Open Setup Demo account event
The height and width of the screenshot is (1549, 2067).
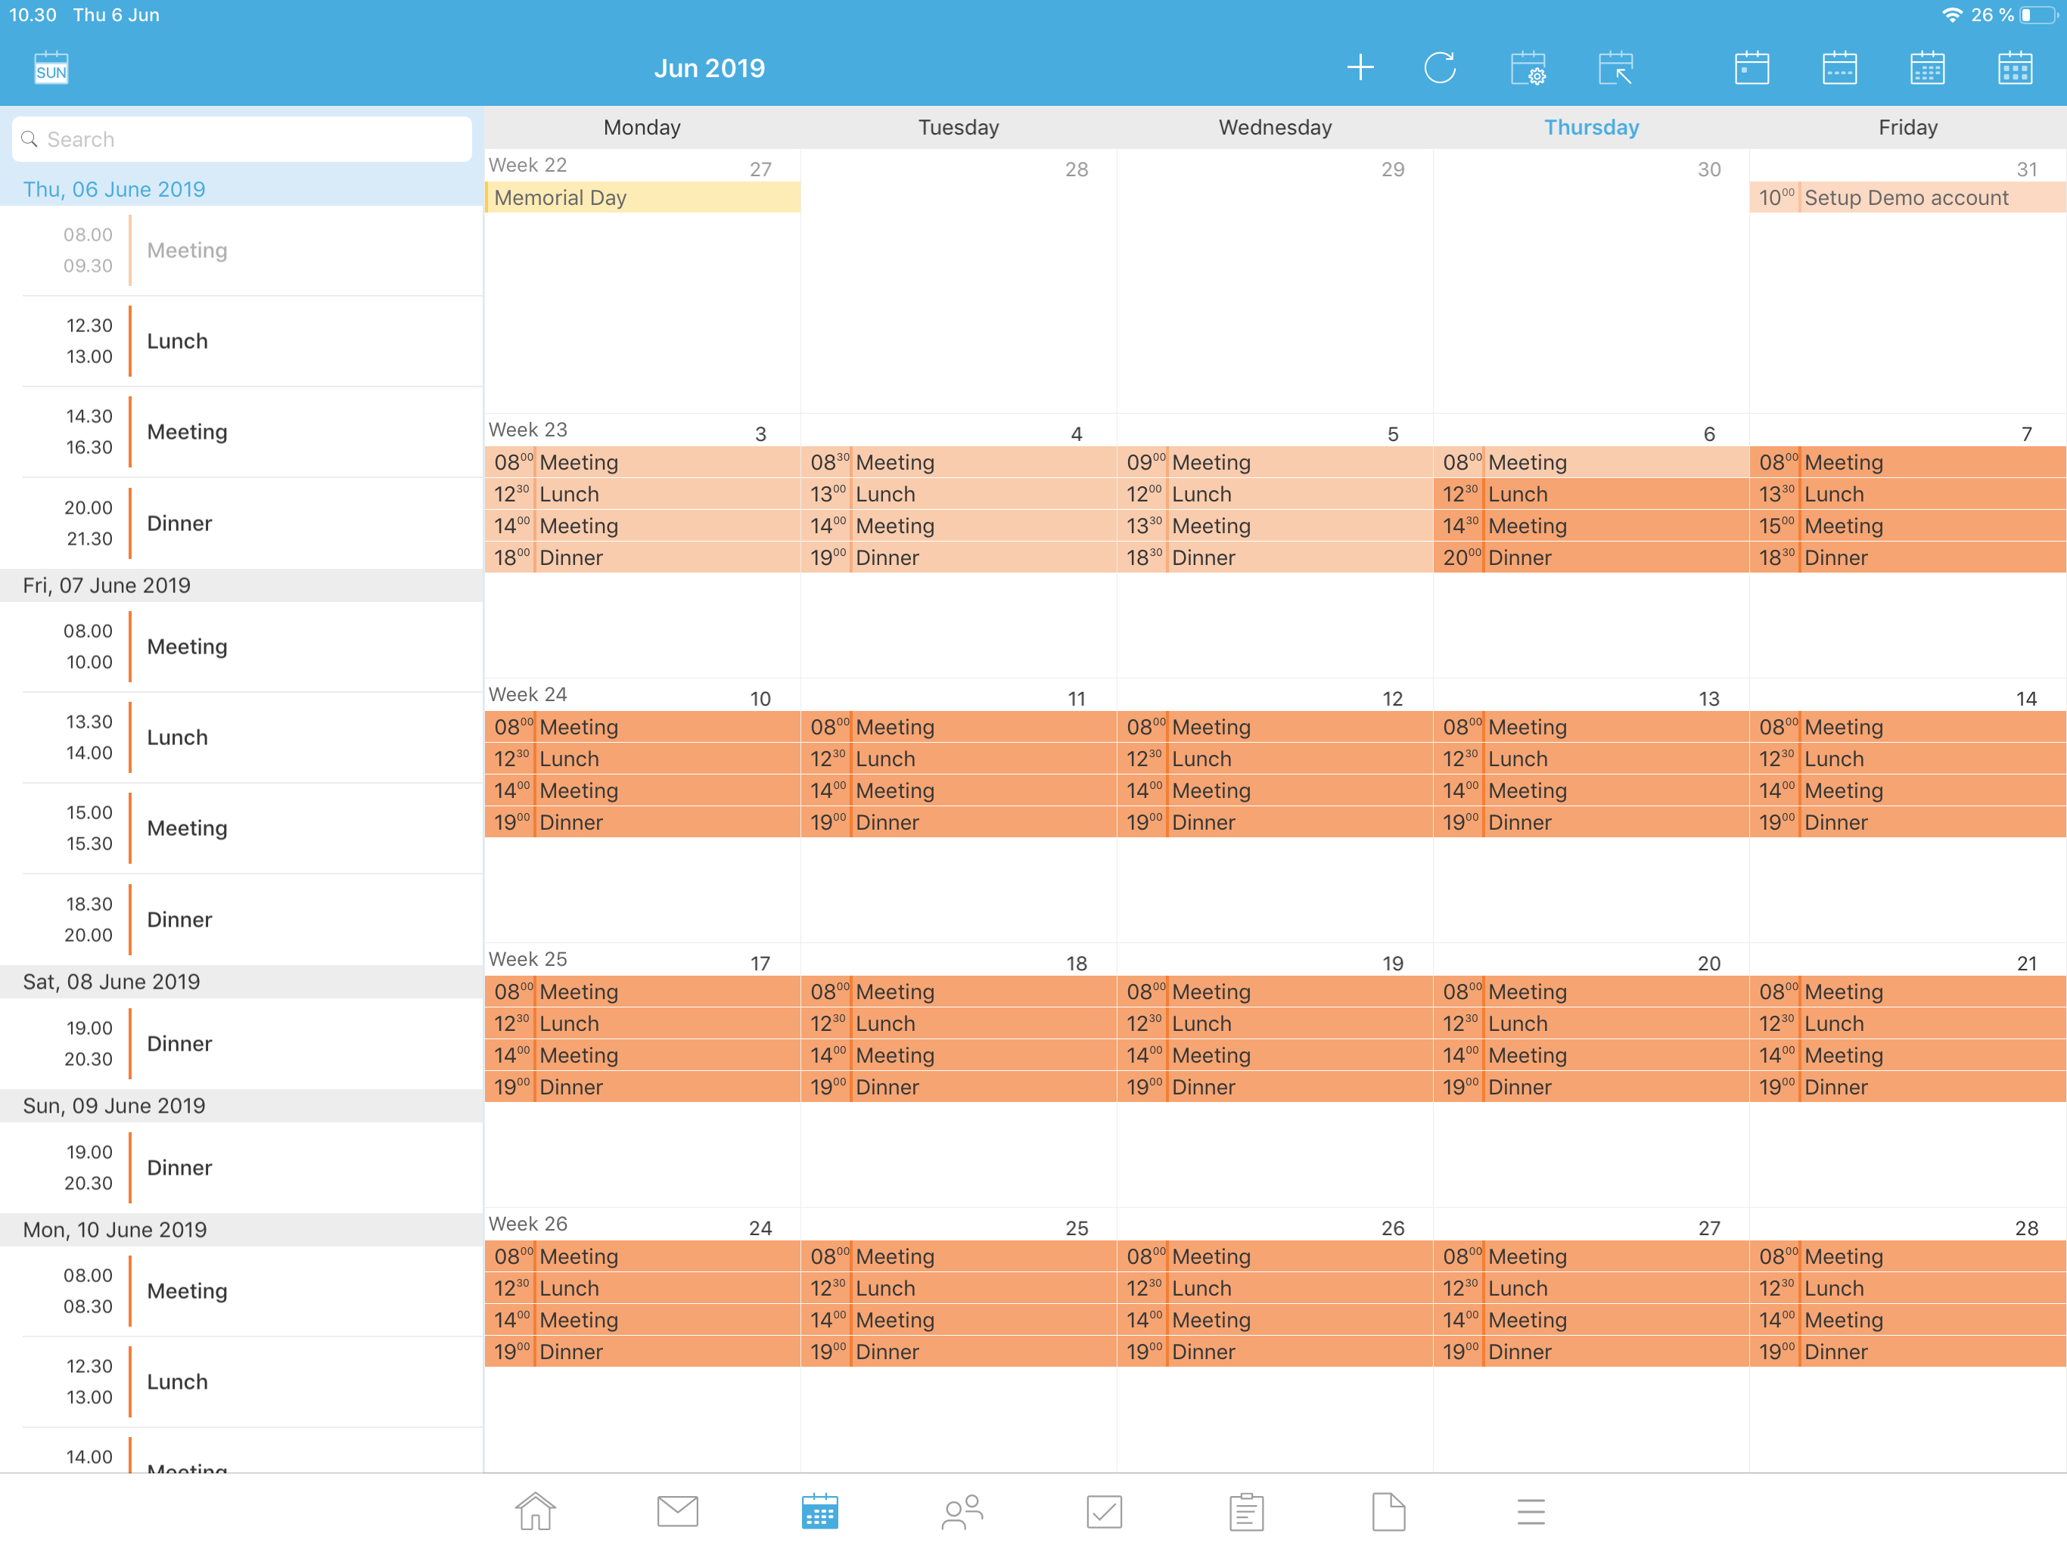click(1907, 197)
